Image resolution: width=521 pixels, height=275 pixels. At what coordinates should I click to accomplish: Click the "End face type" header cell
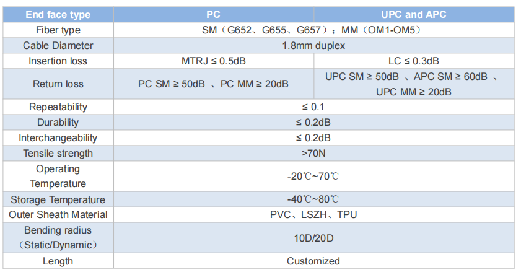coord(59,15)
